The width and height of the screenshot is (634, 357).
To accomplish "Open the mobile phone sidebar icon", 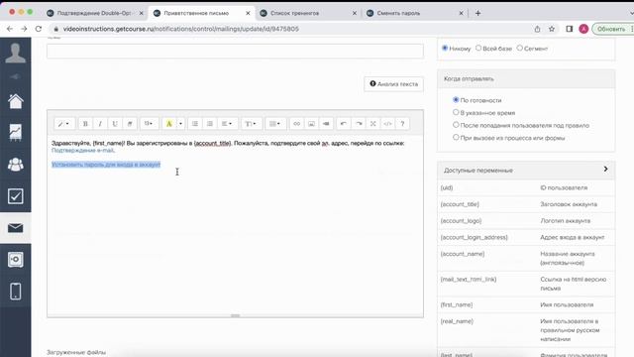I will click(x=16, y=292).
